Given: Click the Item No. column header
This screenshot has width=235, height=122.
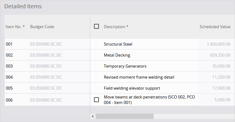Looking at the screenshot, I should coord(15,27).
